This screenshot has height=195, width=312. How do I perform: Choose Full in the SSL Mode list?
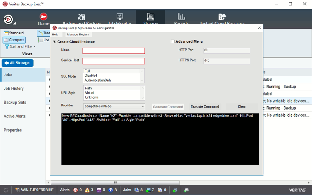click(x=112, y=71)
